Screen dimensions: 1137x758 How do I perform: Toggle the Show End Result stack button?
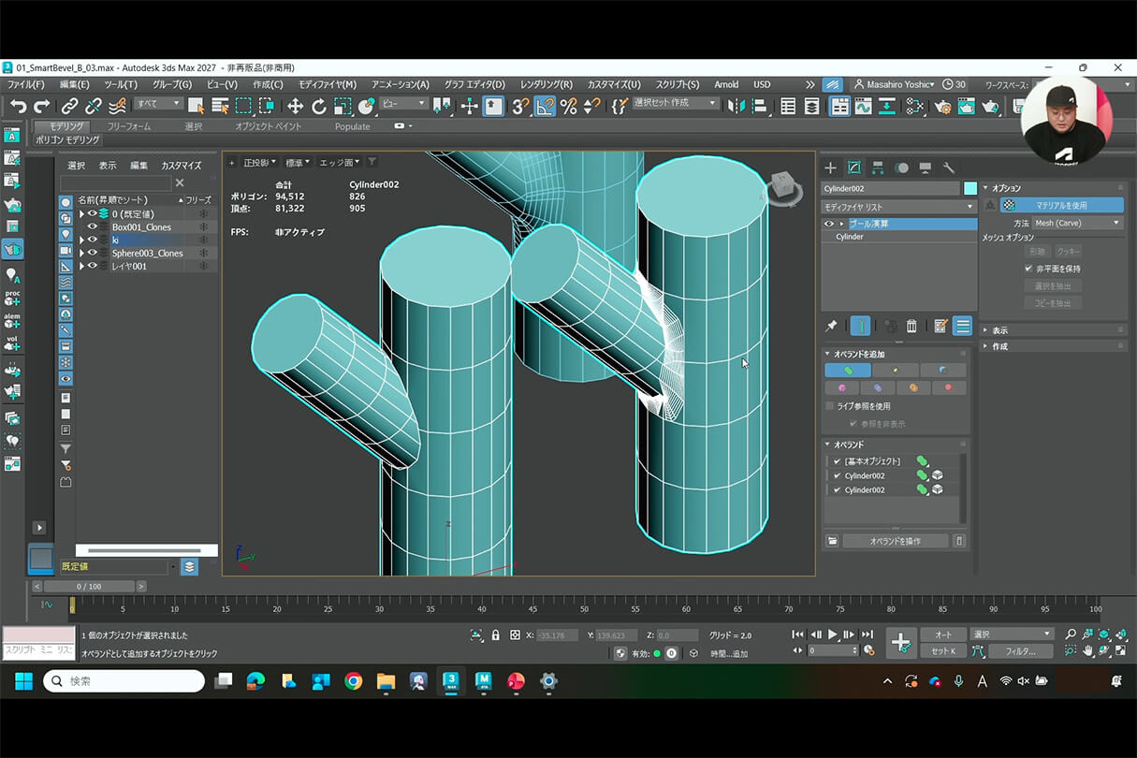860,326
